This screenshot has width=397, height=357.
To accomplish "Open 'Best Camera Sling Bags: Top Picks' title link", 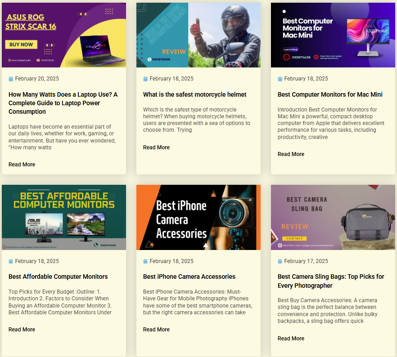I will [x=331, y=281].
